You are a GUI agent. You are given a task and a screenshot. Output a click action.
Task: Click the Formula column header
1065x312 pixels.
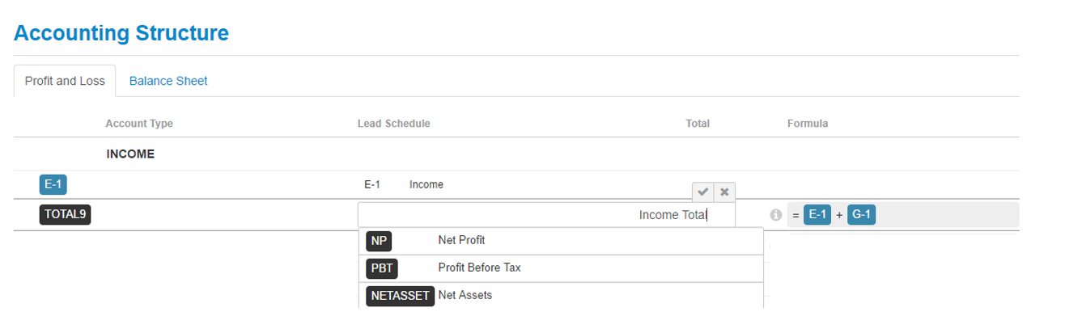click(807, 124)
